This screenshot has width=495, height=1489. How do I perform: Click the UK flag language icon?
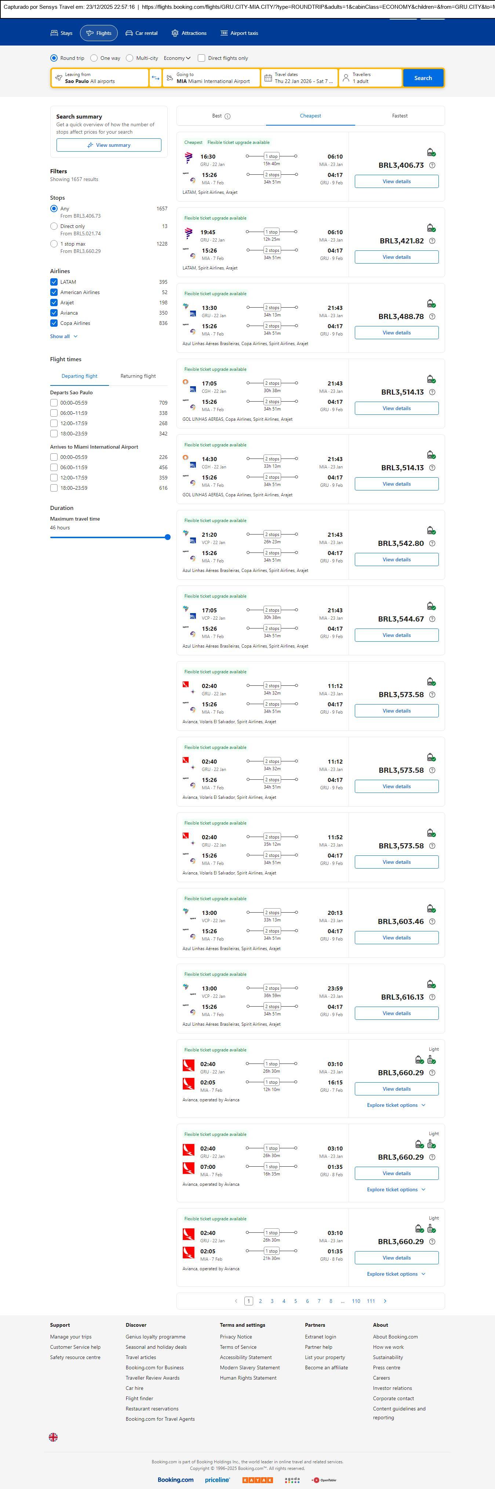point(53,1437)
